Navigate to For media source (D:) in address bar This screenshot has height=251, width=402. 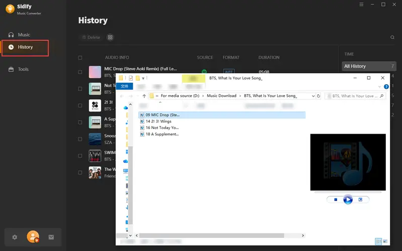pos(180,96)
